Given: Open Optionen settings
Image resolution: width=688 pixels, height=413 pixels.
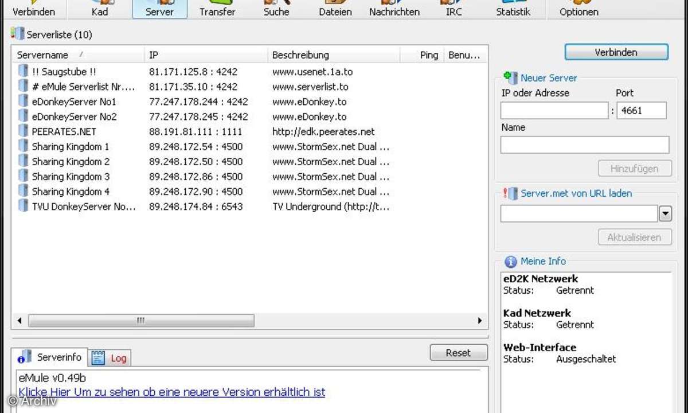Looking at the screenshot, I should [578, 9].
